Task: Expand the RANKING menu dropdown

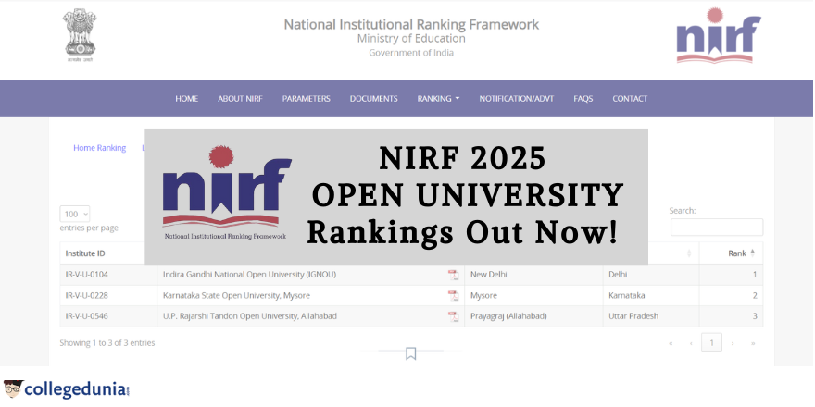Action: click(438, 99)
